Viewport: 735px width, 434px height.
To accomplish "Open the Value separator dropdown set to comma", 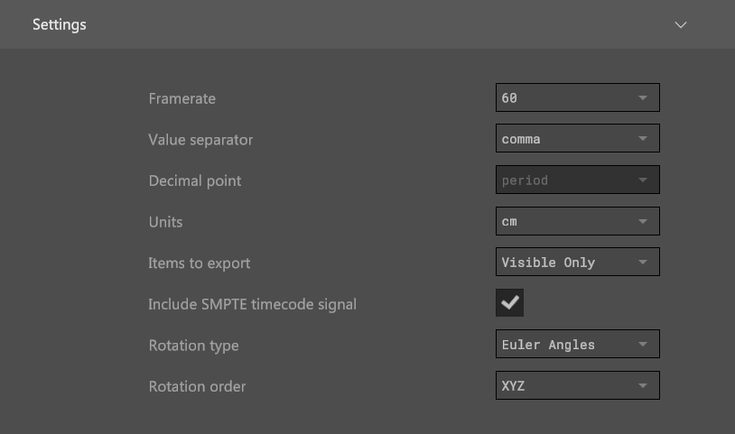I will point(577,139).
